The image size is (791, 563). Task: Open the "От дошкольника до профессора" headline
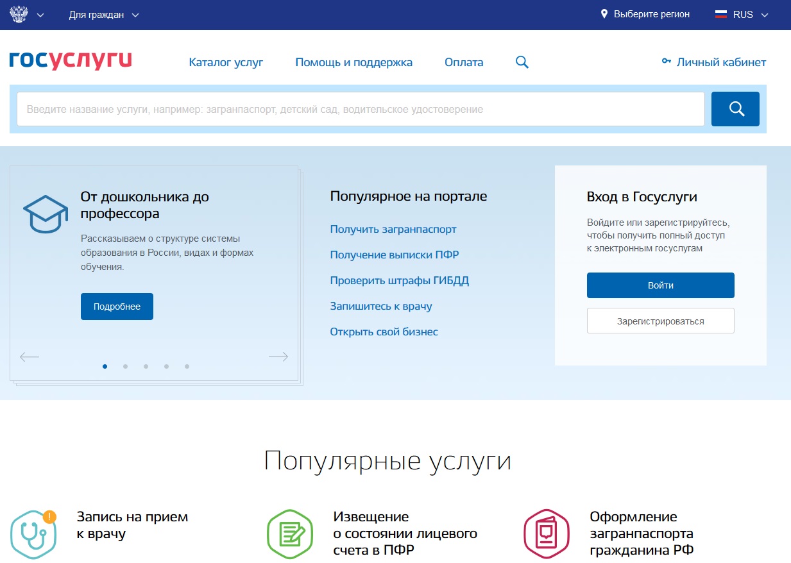[145, 205]
